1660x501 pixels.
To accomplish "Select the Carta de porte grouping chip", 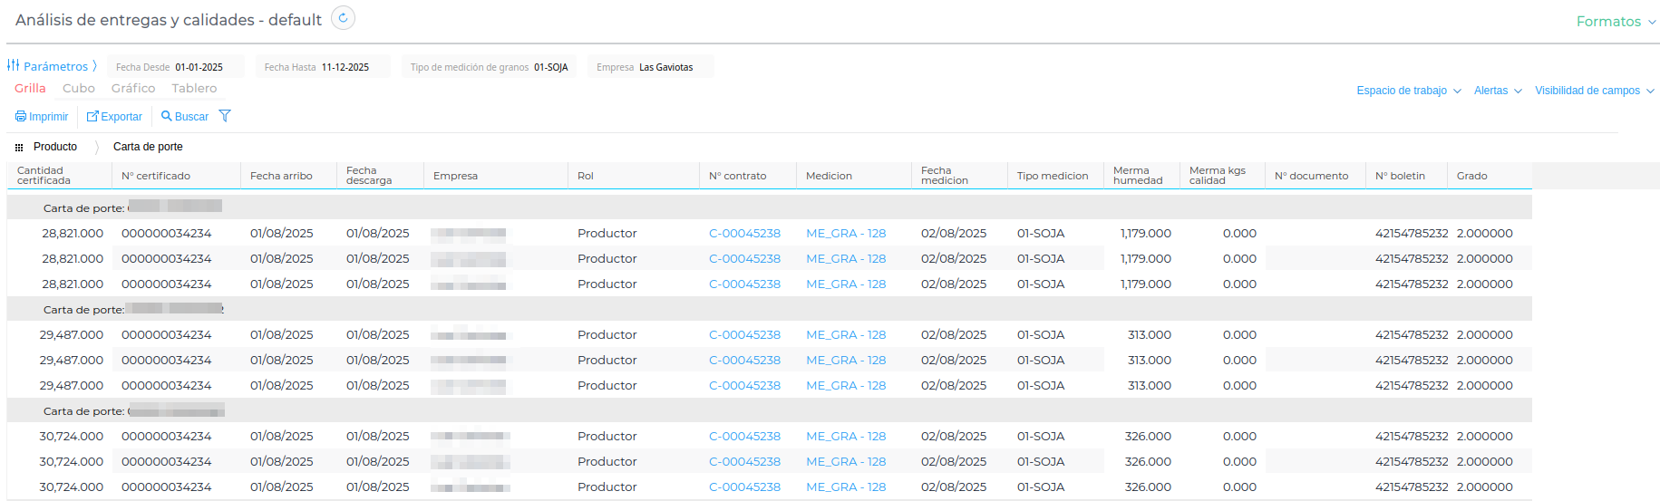I will coord(148,147).
